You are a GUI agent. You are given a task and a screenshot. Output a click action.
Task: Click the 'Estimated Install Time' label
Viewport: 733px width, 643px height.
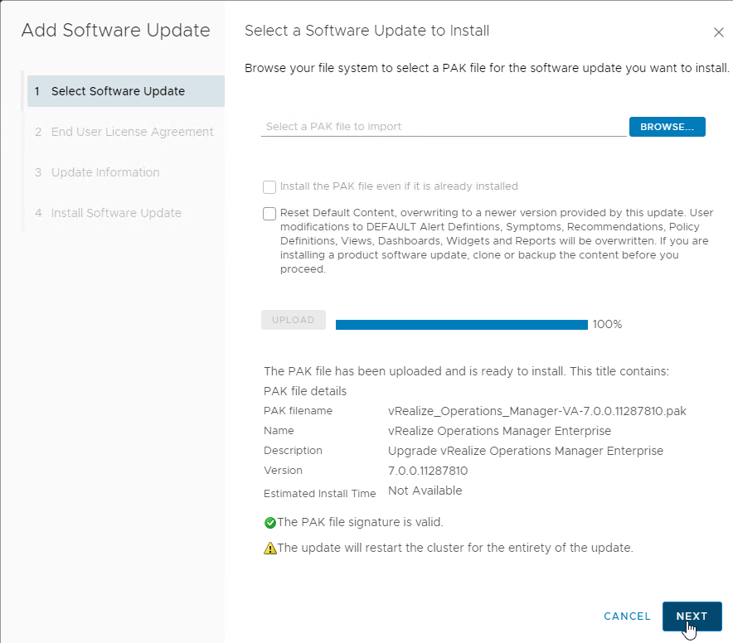(x=320, y=494)
